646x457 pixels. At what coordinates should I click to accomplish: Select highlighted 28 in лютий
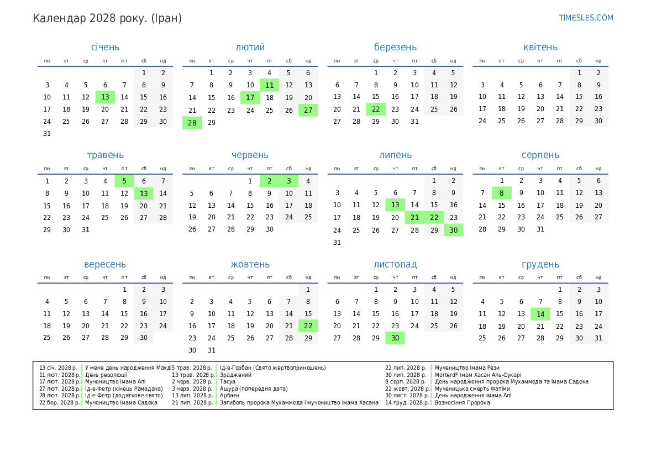(x=192, y=123)
